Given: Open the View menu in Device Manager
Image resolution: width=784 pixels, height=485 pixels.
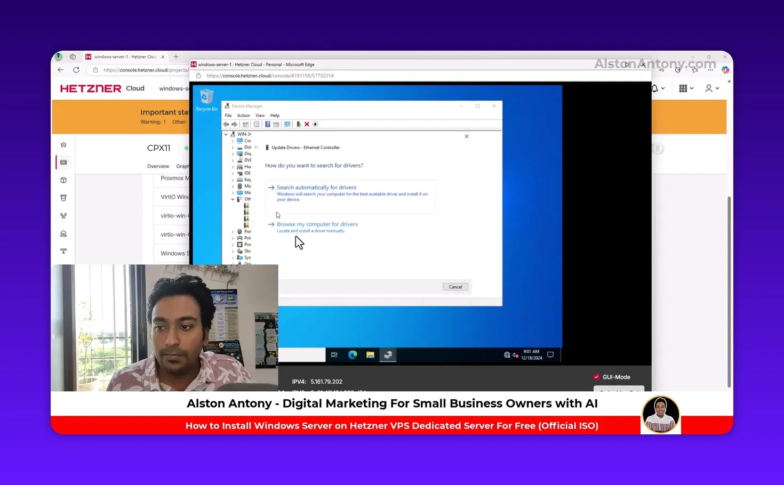Looking at the screenshot, I should coord(260,116).
